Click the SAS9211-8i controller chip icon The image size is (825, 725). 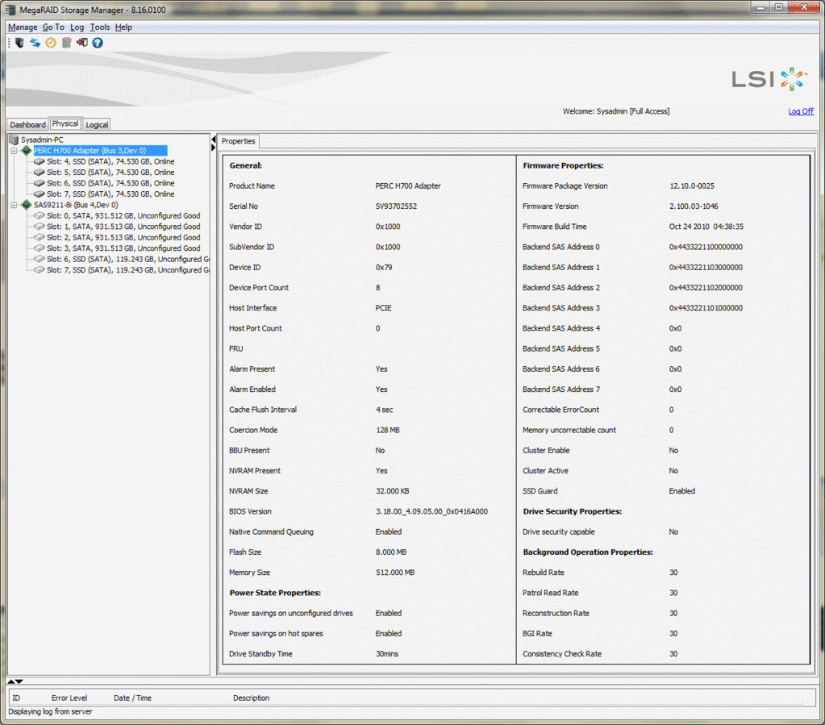pyautogui.click(x=27, y=205)
